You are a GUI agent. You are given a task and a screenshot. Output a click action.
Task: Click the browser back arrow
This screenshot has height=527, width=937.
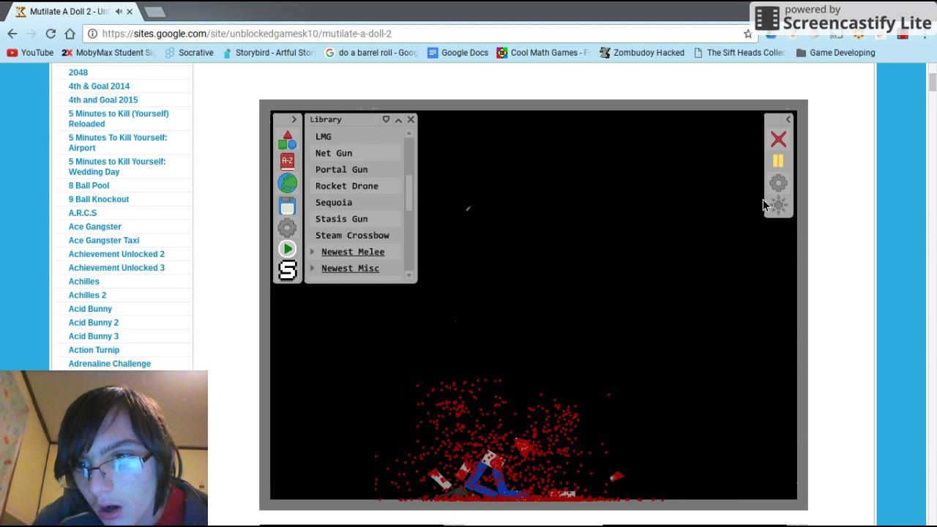(12, 34)
